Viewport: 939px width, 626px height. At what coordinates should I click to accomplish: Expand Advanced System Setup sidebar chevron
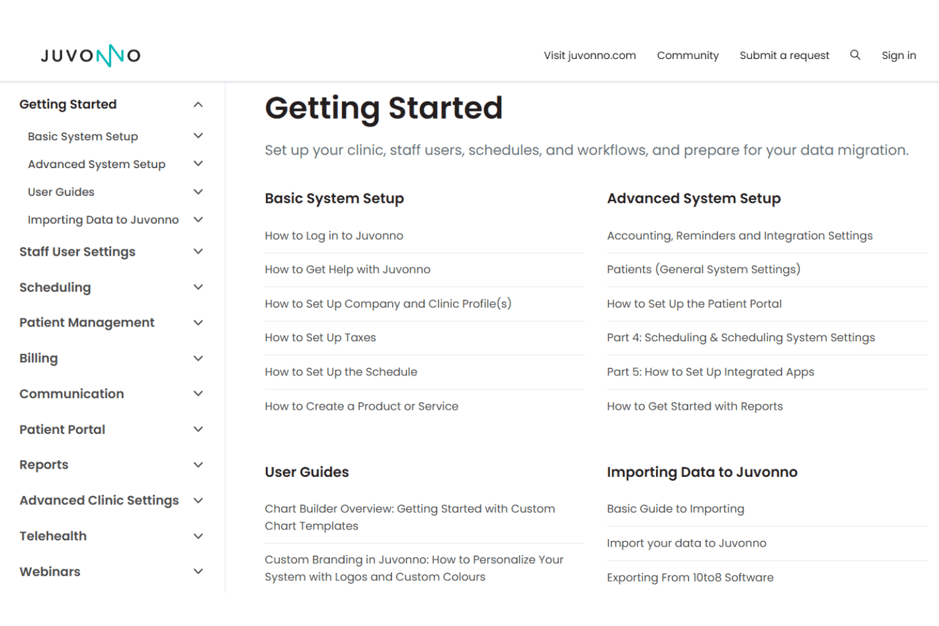tap(198, 164)
